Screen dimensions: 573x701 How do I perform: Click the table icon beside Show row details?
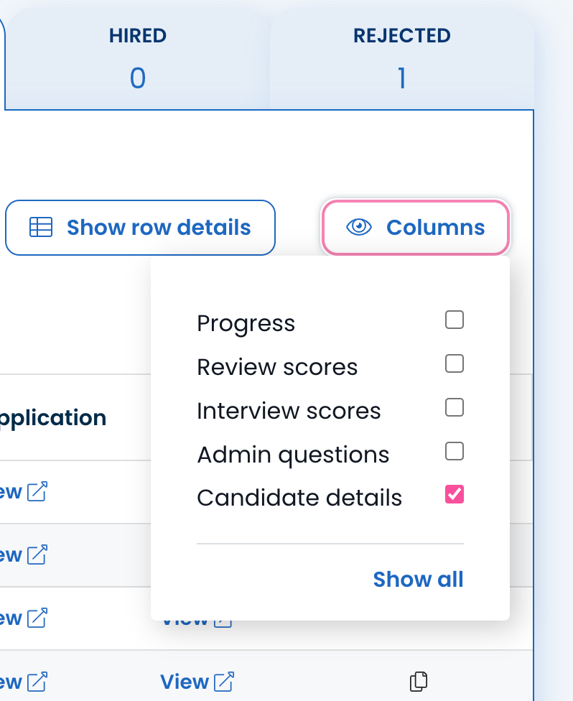[40, 228]
